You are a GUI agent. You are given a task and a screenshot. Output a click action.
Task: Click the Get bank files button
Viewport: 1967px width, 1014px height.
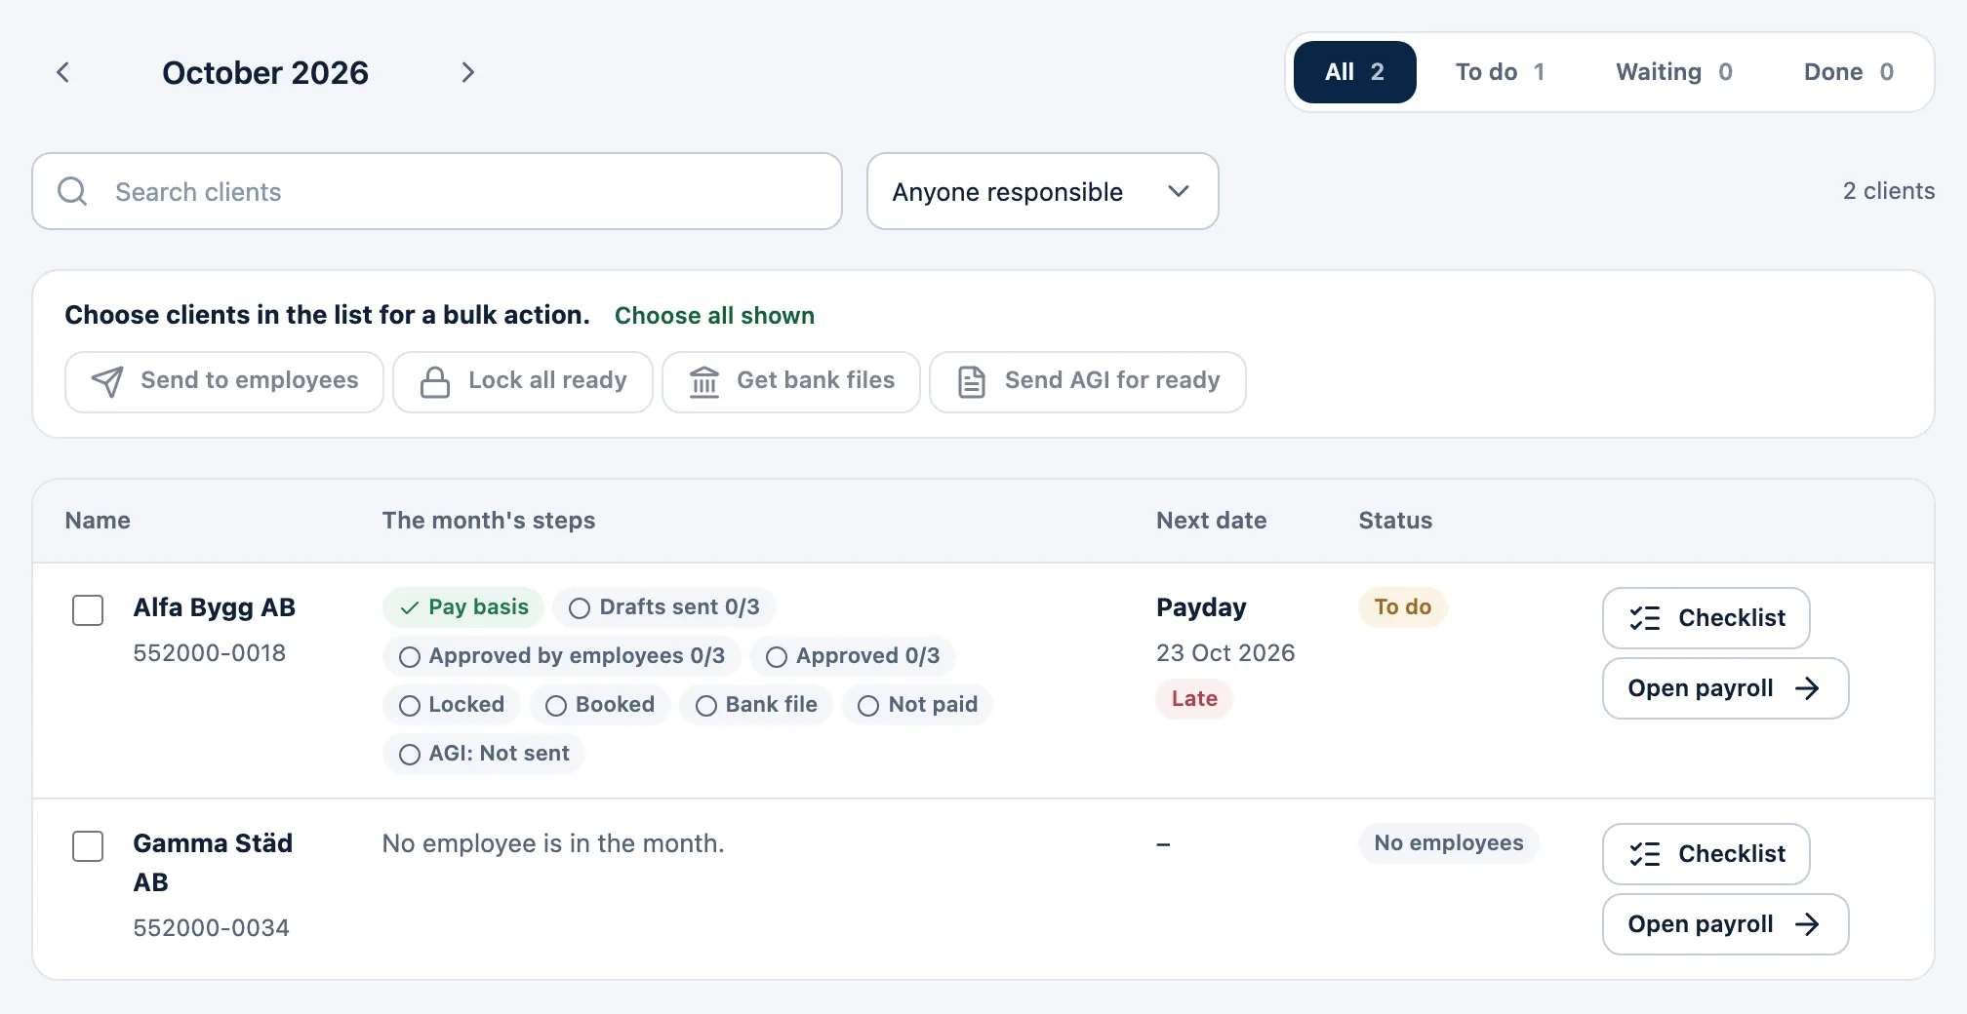[791, 381]
